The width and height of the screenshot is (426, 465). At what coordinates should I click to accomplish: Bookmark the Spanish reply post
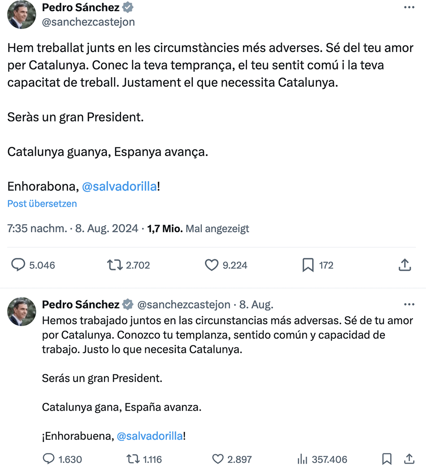387,459
